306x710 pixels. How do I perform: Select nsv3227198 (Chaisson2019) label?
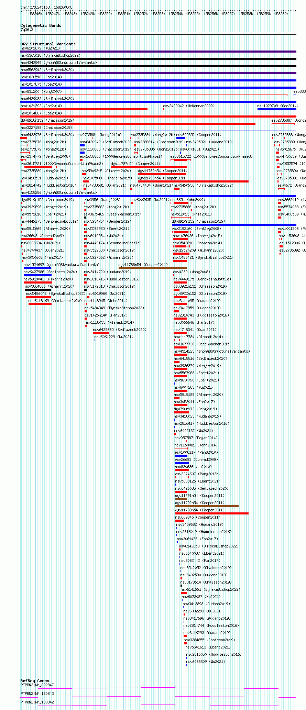point(46,127)
